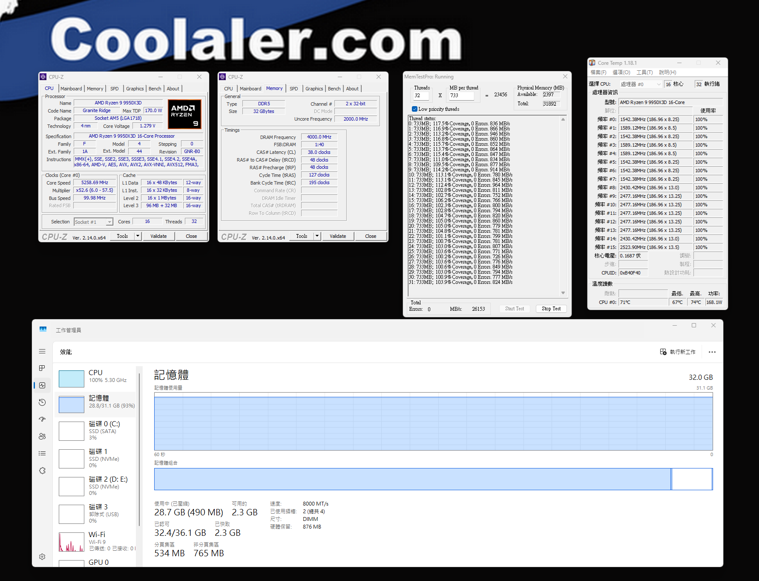Open Core Temp 說明(H) menu
Screen dimensions: 759x581
coord(667,72)
